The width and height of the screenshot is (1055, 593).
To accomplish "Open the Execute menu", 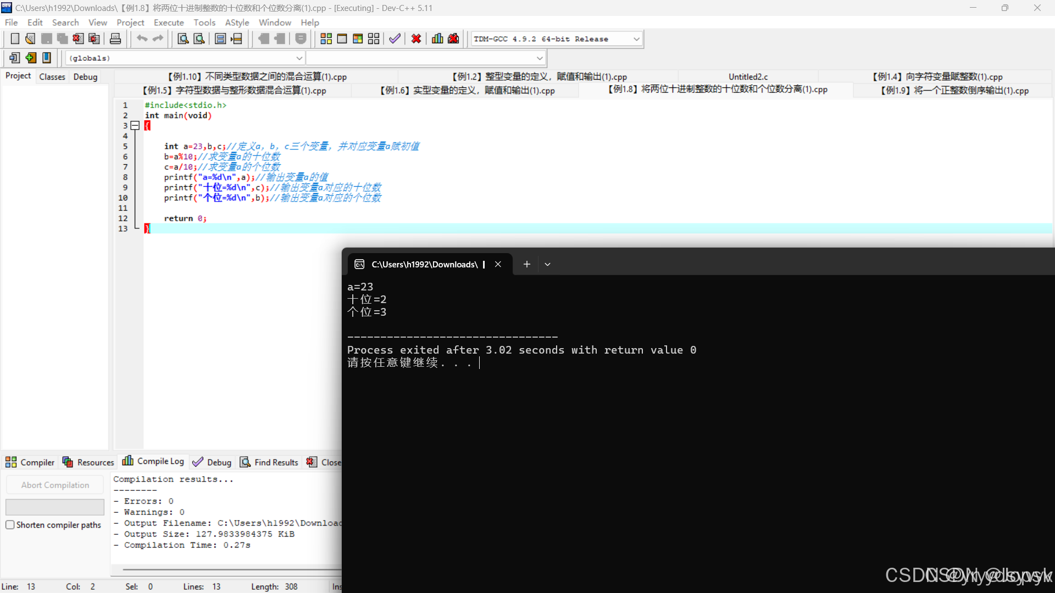I will tap(169, 23).
